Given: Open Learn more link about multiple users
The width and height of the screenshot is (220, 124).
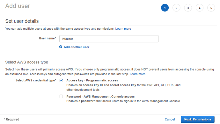Looking at the screenshot, I should (123, 29).
